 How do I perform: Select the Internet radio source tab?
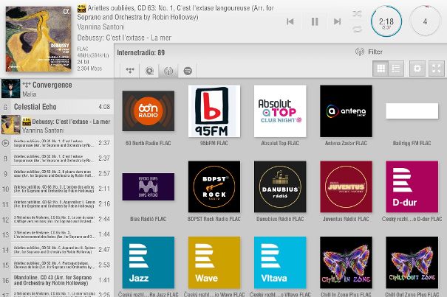(168, 70)
